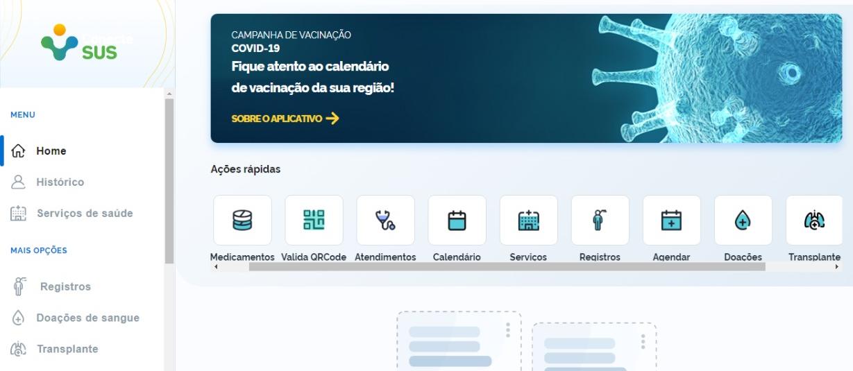Open Histórico in the sidebar
The width and height of the screenshot is (853, 371).
pos(60,182)
